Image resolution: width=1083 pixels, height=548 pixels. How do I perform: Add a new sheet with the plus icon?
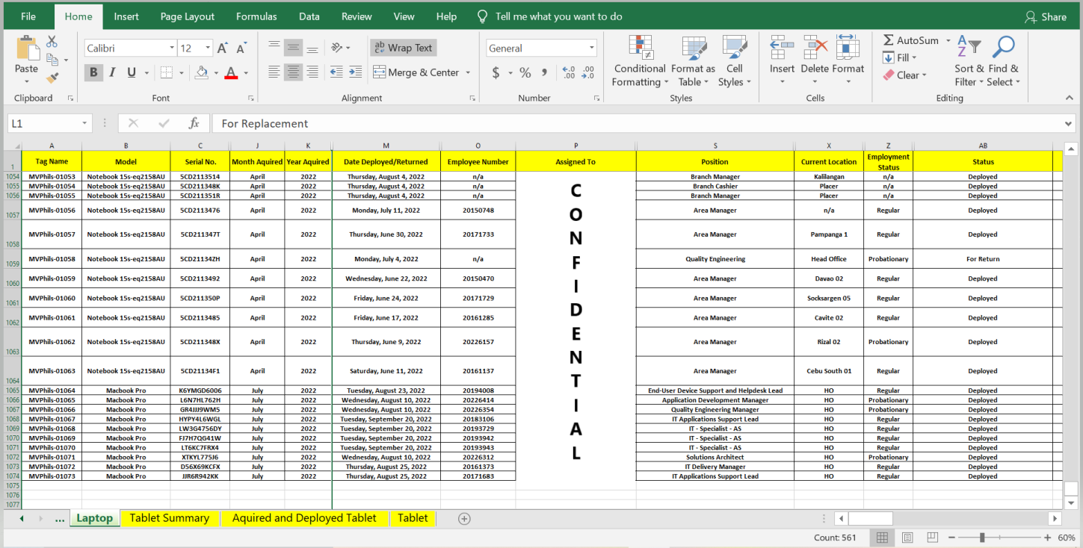[464, 519]
